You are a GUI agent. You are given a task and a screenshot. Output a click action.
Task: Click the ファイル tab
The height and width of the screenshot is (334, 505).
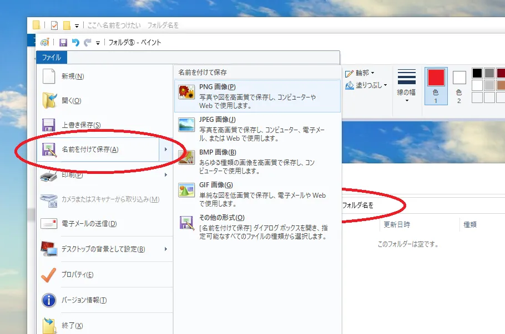coord(52,57)
